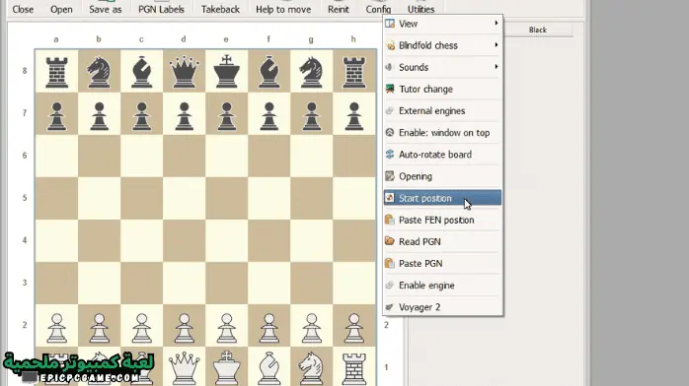Viewport: 689px width, 386px height.
Task: Click the Open toolbar button
Action: pos(61,9)
